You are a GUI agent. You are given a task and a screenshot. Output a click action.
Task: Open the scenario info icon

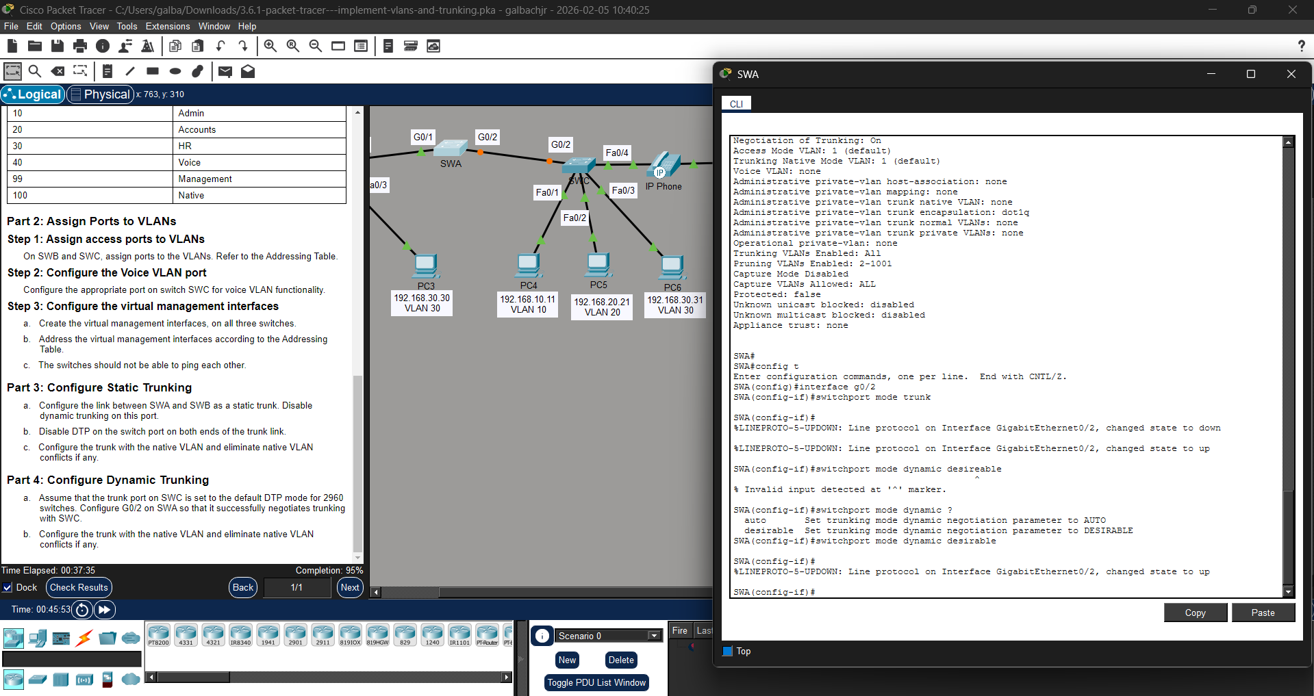(542, 636)
